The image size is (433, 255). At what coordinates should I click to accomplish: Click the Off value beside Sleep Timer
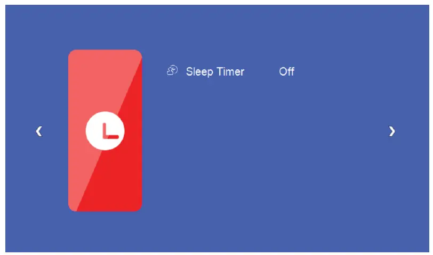coord(287,72)
